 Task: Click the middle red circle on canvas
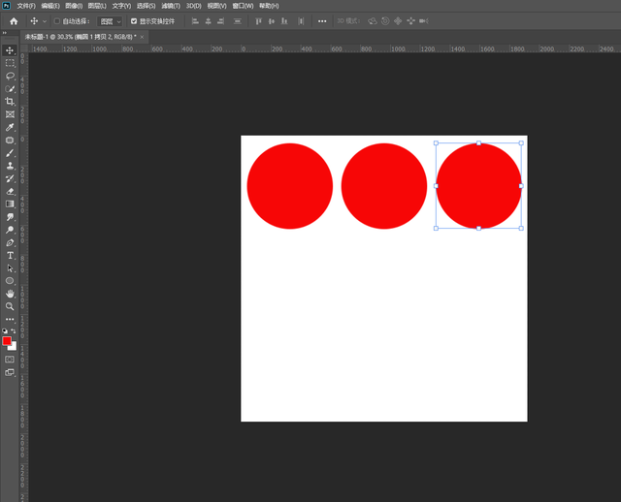pyautogui.click(x=384, y=186)
